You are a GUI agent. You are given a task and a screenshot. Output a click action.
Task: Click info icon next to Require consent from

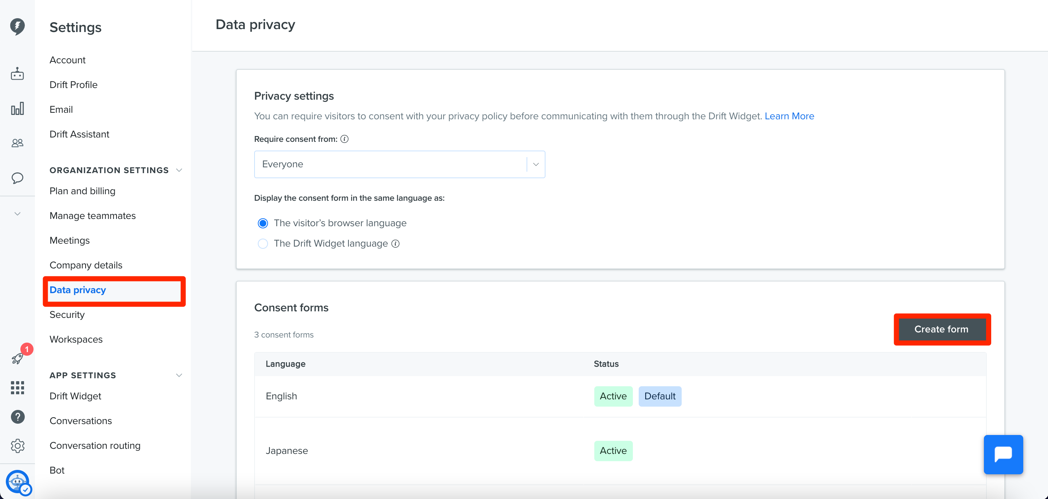coord(344,139)
